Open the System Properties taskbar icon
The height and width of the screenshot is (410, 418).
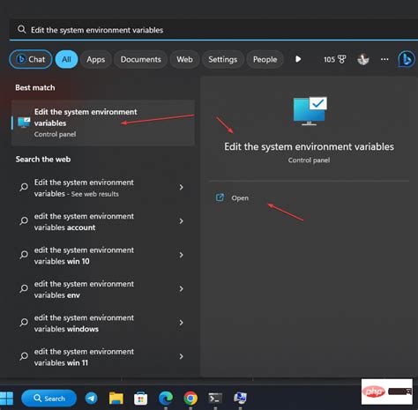click(240, 399)
